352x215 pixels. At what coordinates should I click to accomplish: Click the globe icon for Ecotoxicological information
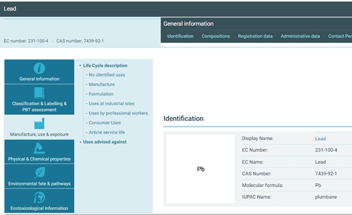click(x=39, y=197)
